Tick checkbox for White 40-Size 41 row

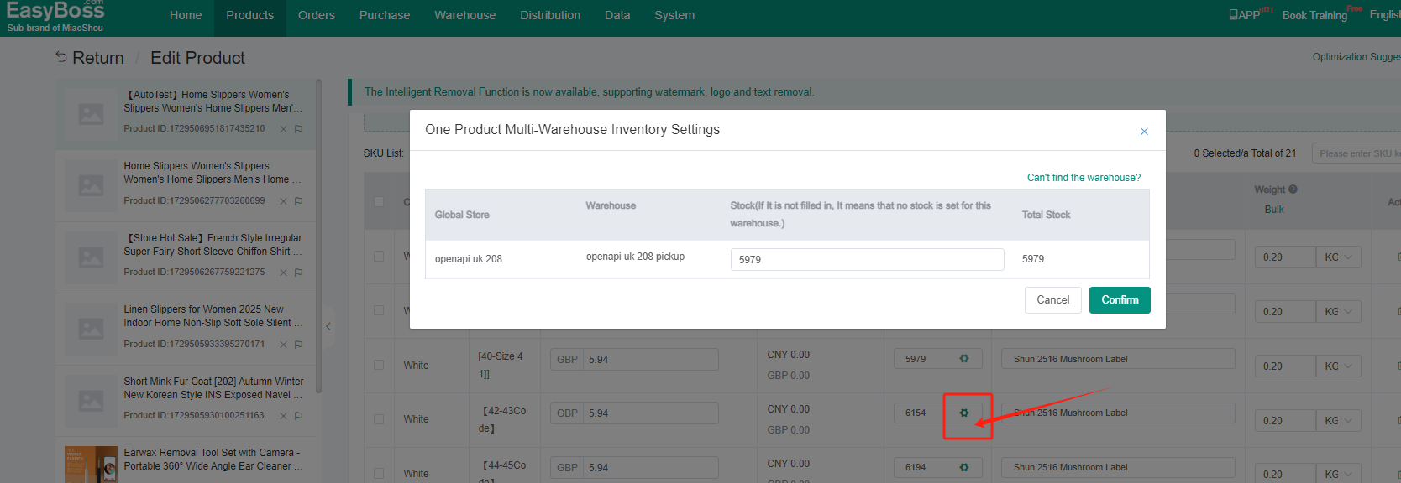pyautogui.click(x=379, y=365)
